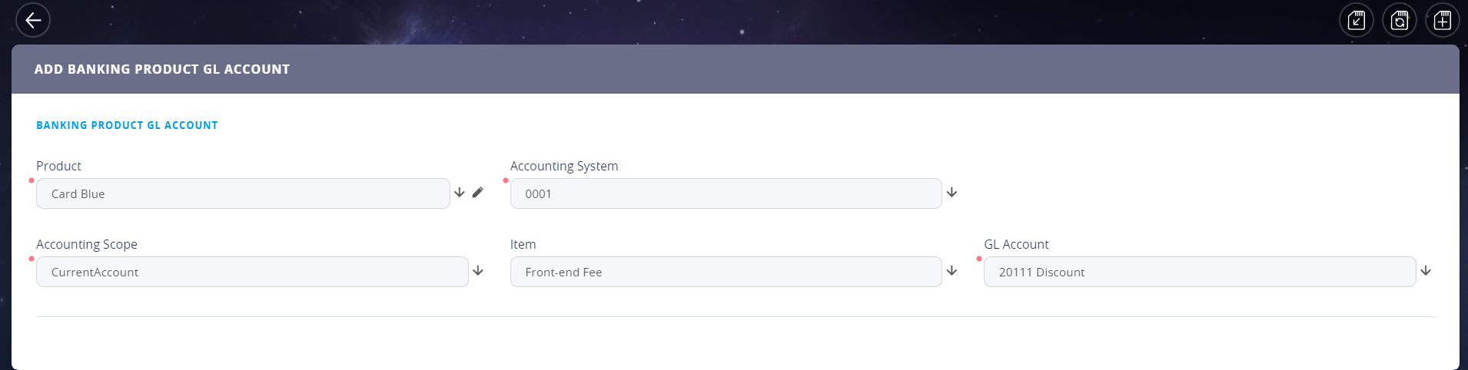Click the GL Account field 20111 Discount

[x=1199, y=272]
